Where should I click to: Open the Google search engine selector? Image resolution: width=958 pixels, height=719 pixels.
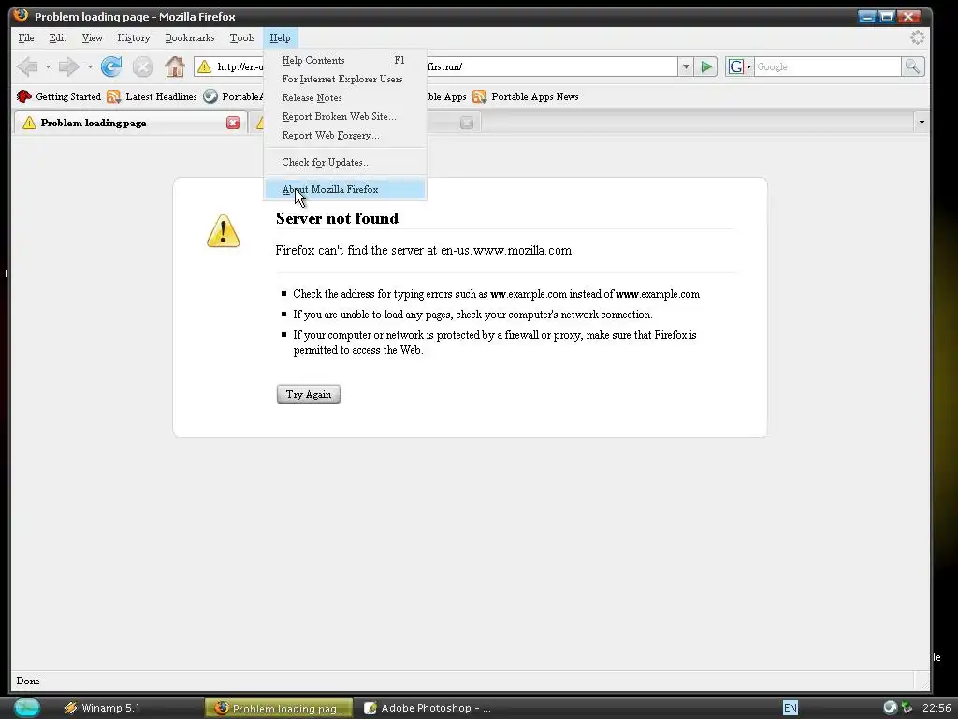[740, 66]
